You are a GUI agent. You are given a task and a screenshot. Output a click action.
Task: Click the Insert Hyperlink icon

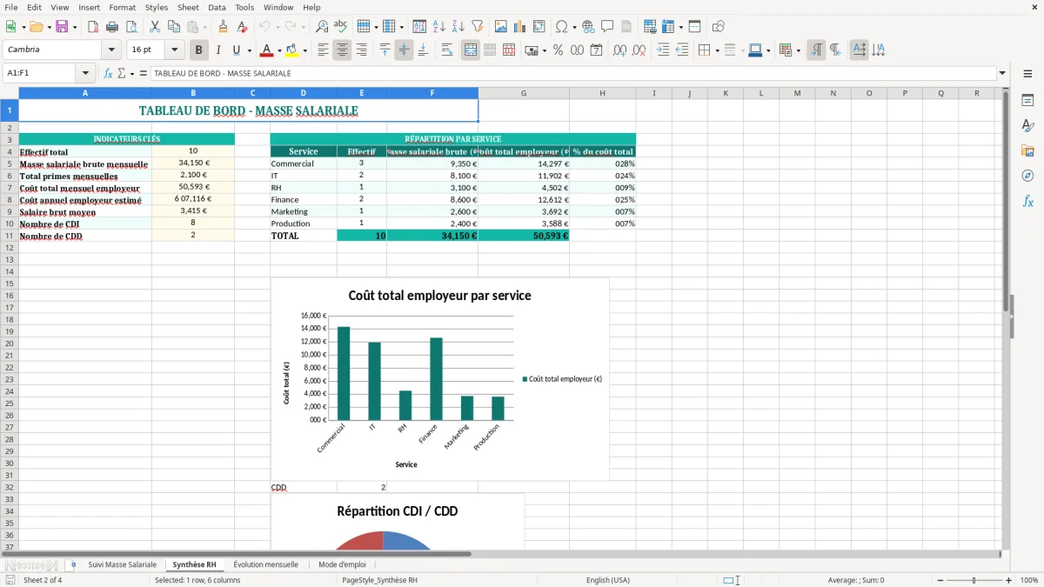[588, 27]
